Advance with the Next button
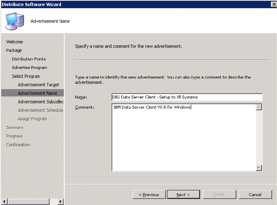Viewport: 277px width, 205px height. 183,194
